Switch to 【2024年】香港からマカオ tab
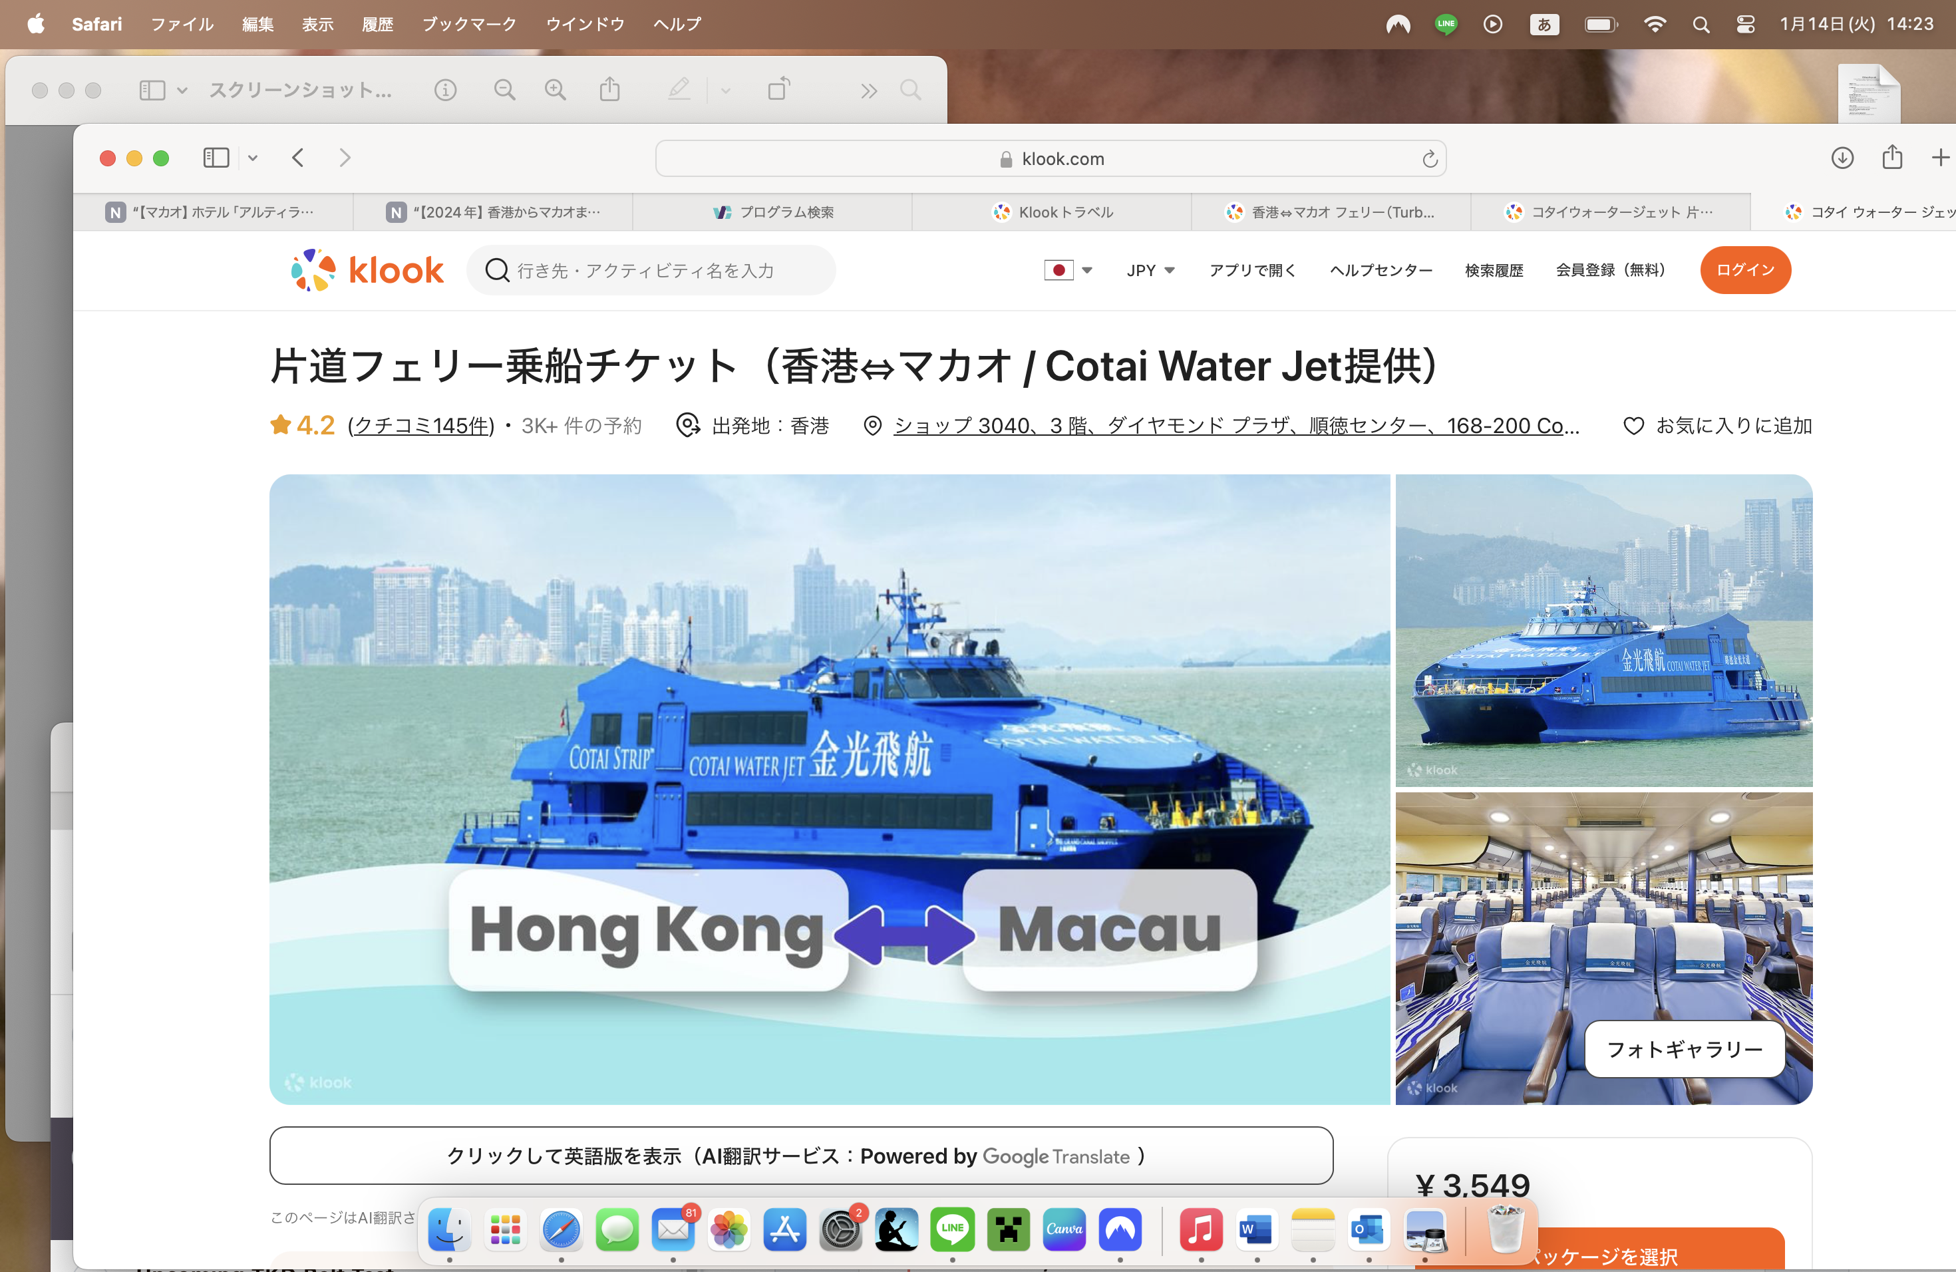The height and width of the screenshot is (1272, 1956). [x=493, y=212]
